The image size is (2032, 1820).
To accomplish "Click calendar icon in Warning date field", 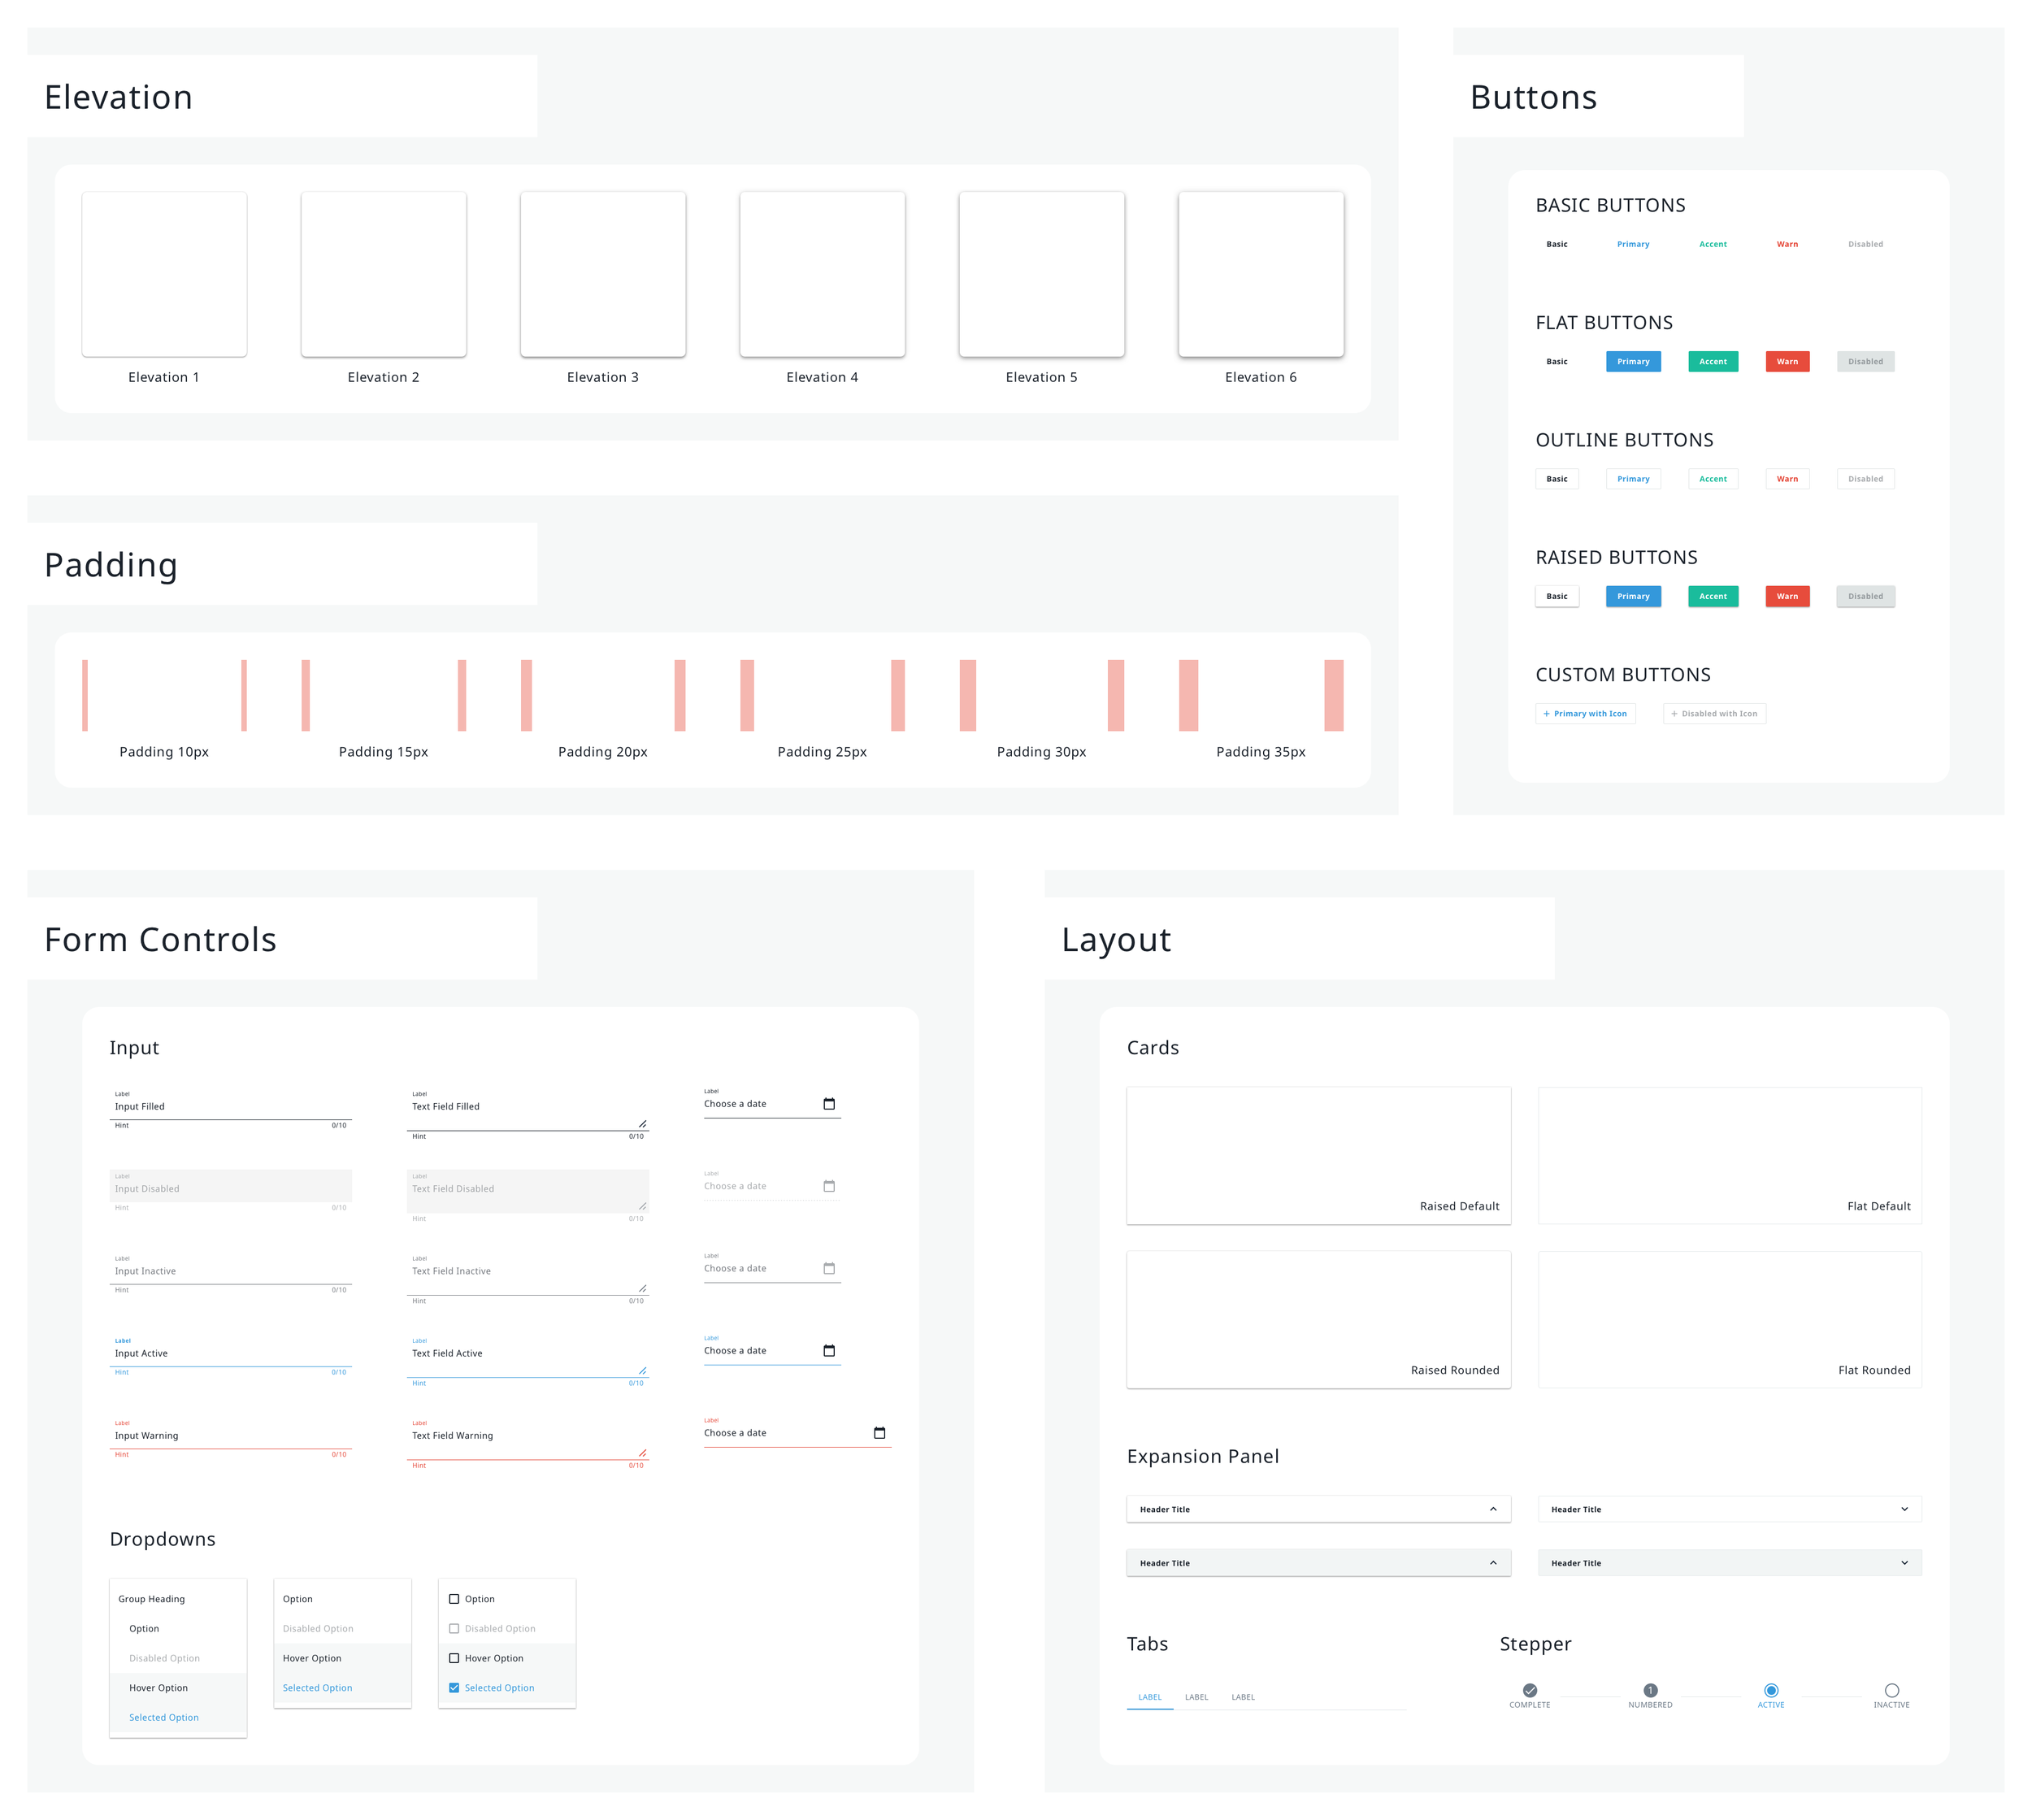I will 879,1433.
